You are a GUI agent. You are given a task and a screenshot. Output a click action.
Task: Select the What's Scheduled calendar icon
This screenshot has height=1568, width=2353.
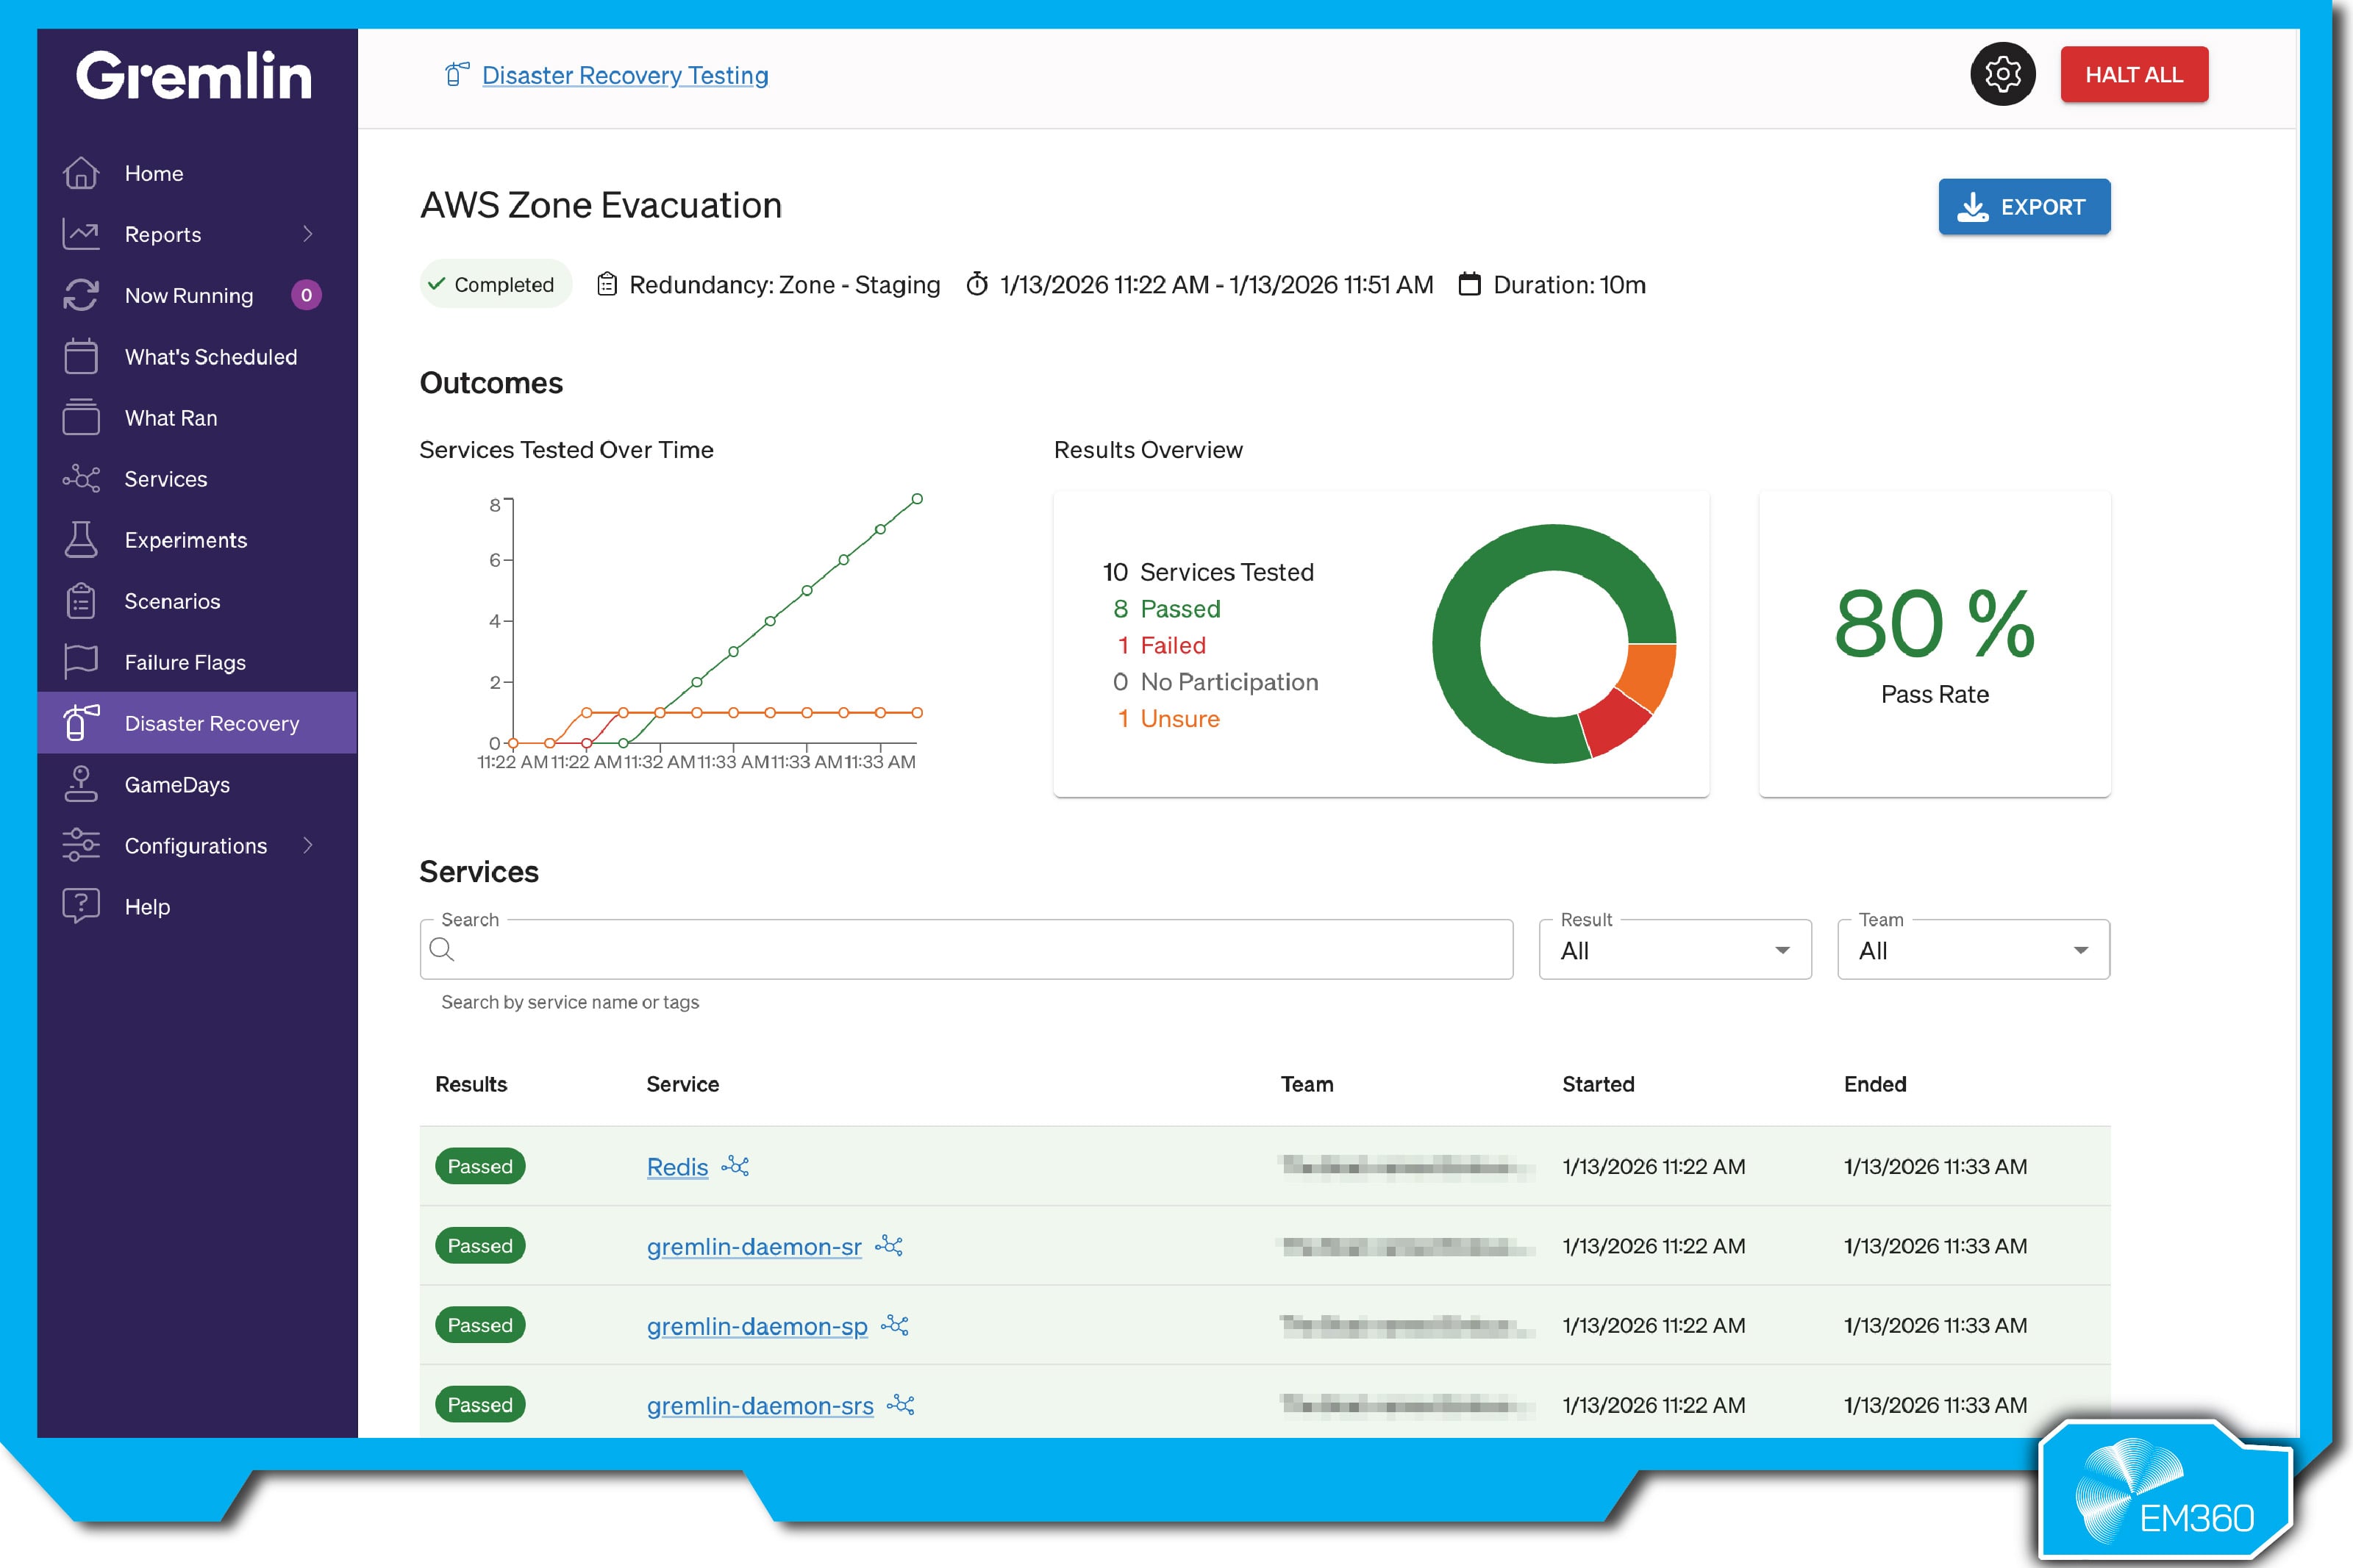click(x=81, y=356)
